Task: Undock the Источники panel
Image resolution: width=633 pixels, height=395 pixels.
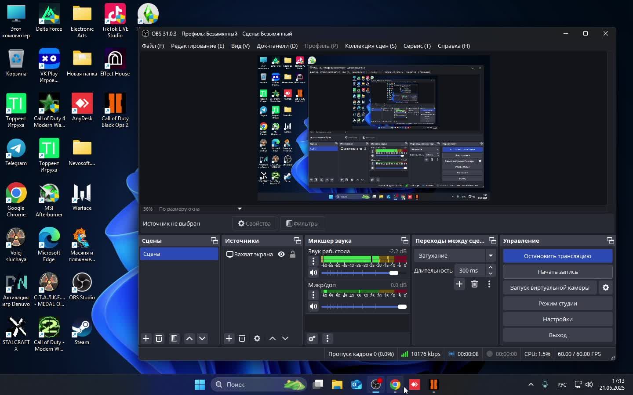Action: 298,241
